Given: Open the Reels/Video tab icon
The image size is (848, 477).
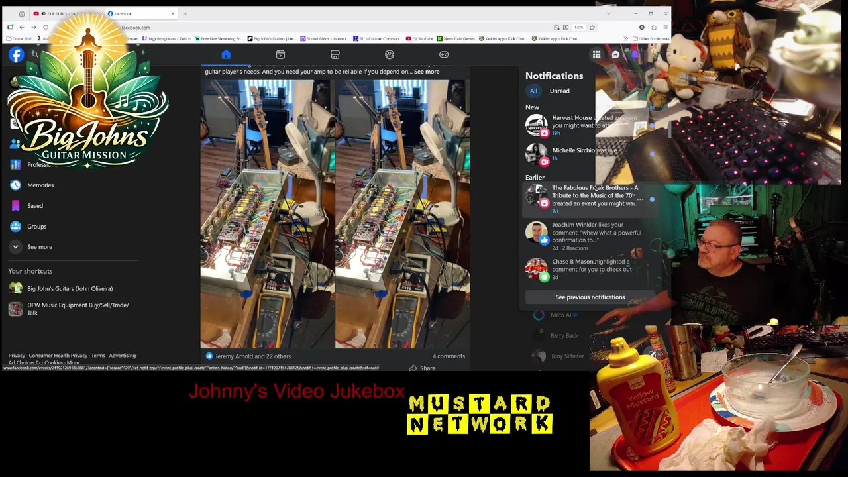Looking at the screenshot, I should (x=280, y=55).
